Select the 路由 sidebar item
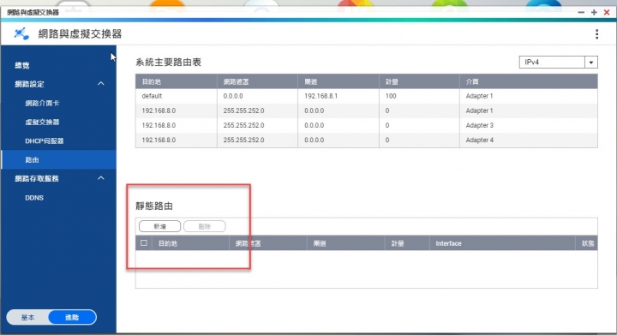The image size is (617, 335). click(x=58, y=159)
